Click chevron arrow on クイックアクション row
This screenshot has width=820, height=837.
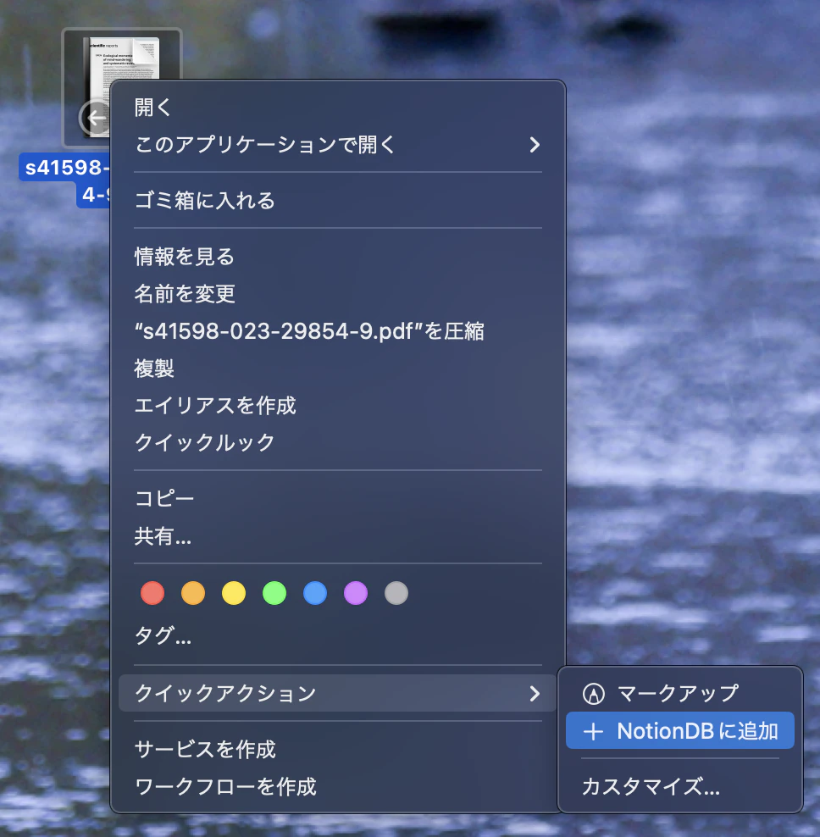click(535, 694)
